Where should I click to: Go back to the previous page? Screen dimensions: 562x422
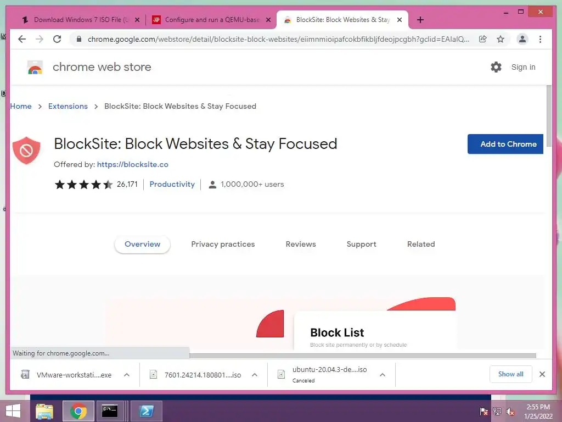pos(22,39)
